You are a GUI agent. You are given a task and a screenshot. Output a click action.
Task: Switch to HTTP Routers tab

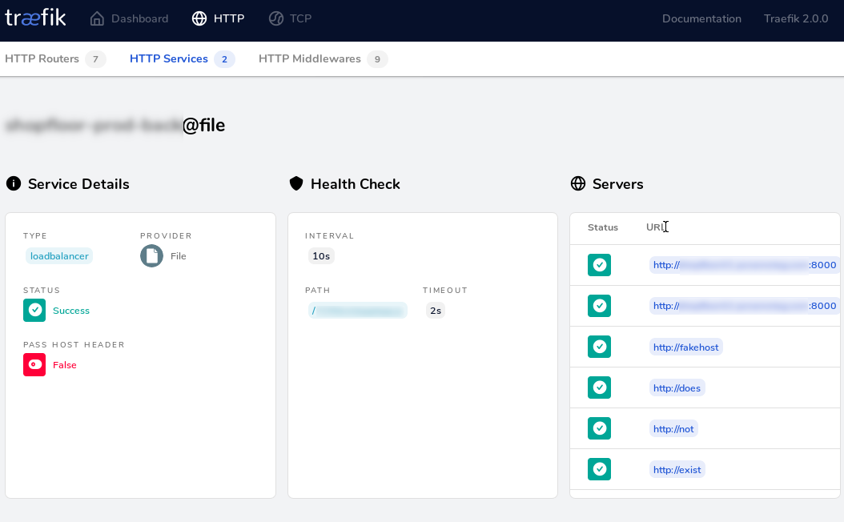tap(55, 58)
